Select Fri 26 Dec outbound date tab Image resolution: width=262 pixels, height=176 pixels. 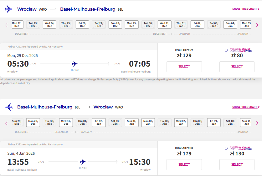point(82,24)
